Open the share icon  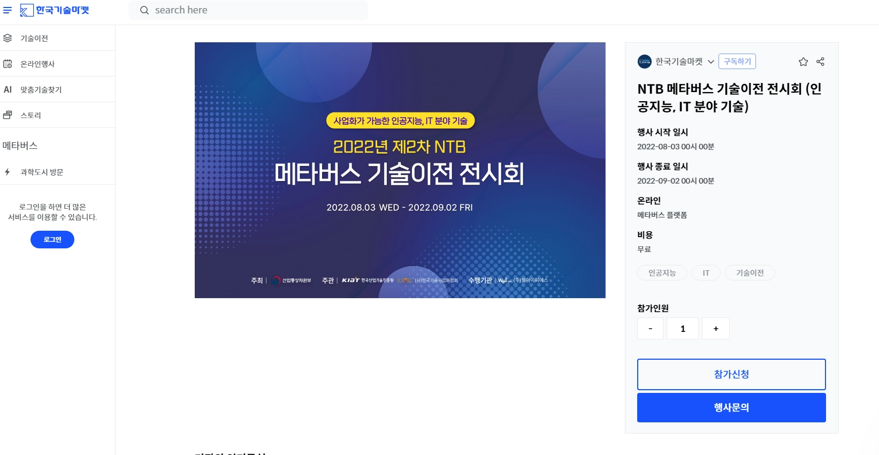820,62
